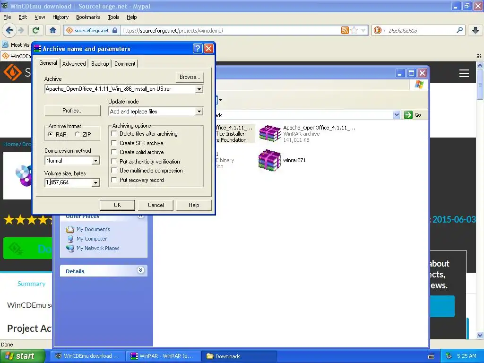Viewport: 484px width, 363px height.
Task: Select the RAR archive format radio
Action: pos(51,134)
